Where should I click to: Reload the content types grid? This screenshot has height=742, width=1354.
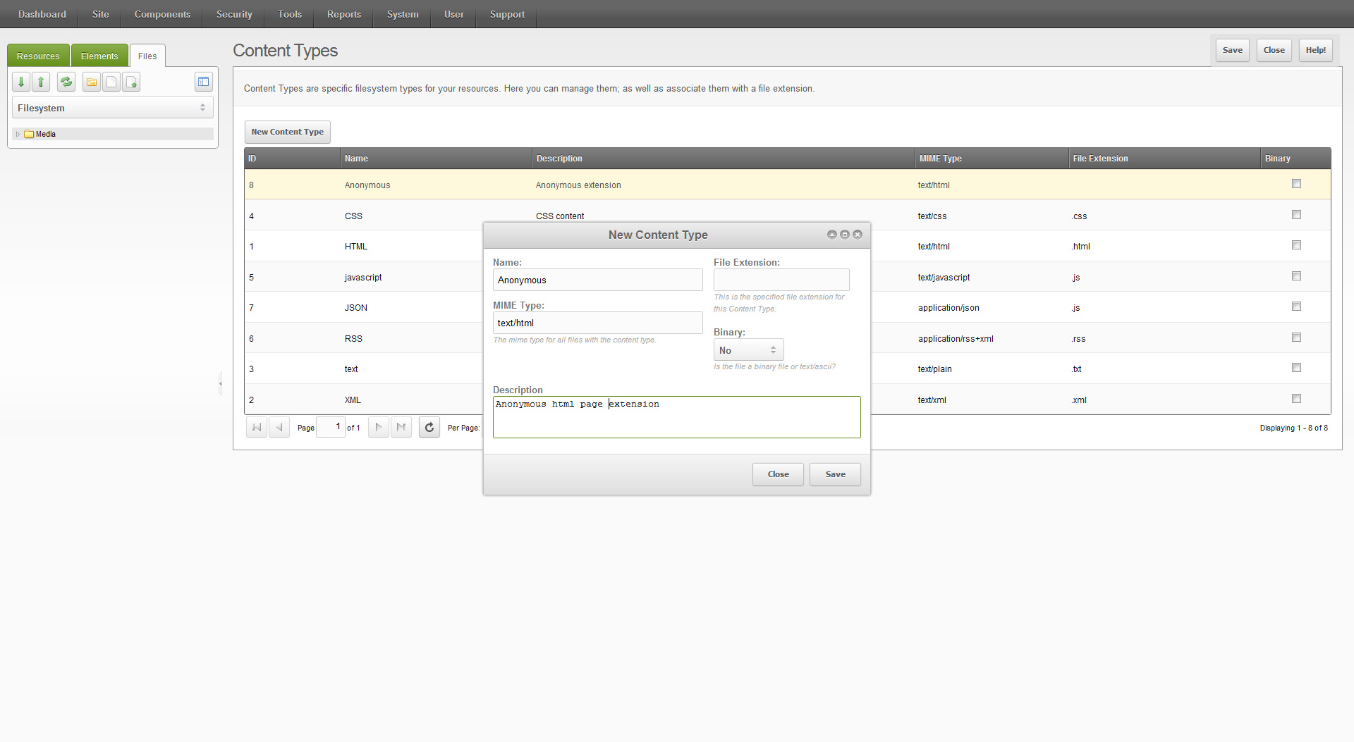[429, 427]
